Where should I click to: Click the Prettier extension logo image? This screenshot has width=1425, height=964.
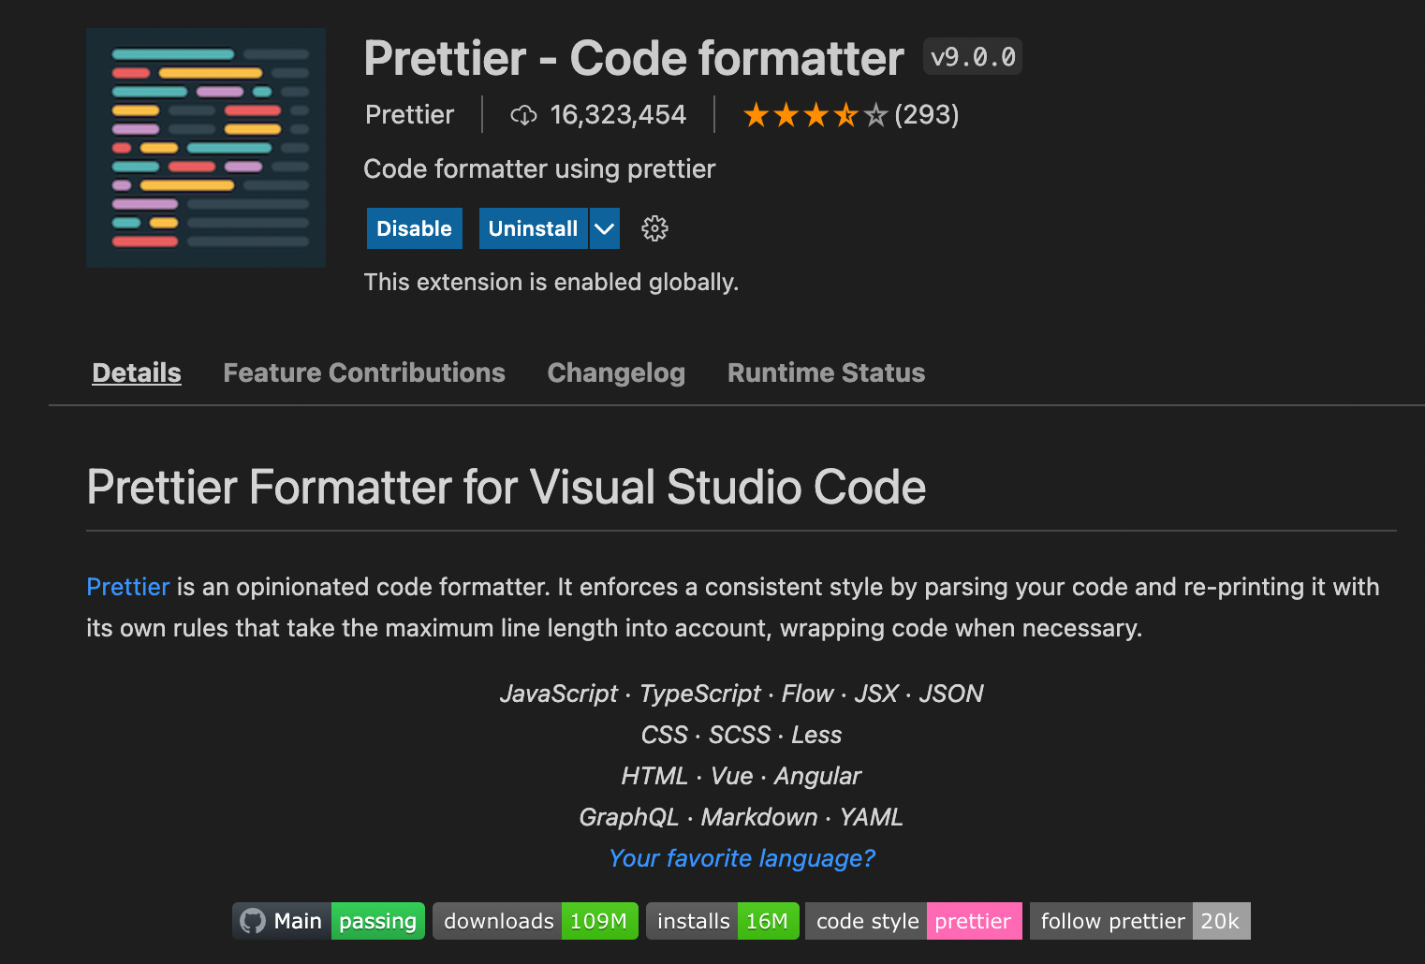pyautogui.click(x=206, y=148)
